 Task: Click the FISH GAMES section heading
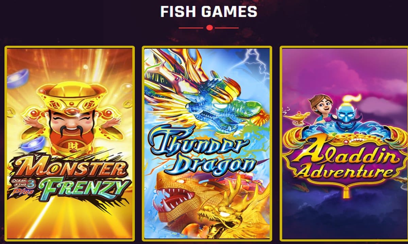click(209, 12)
